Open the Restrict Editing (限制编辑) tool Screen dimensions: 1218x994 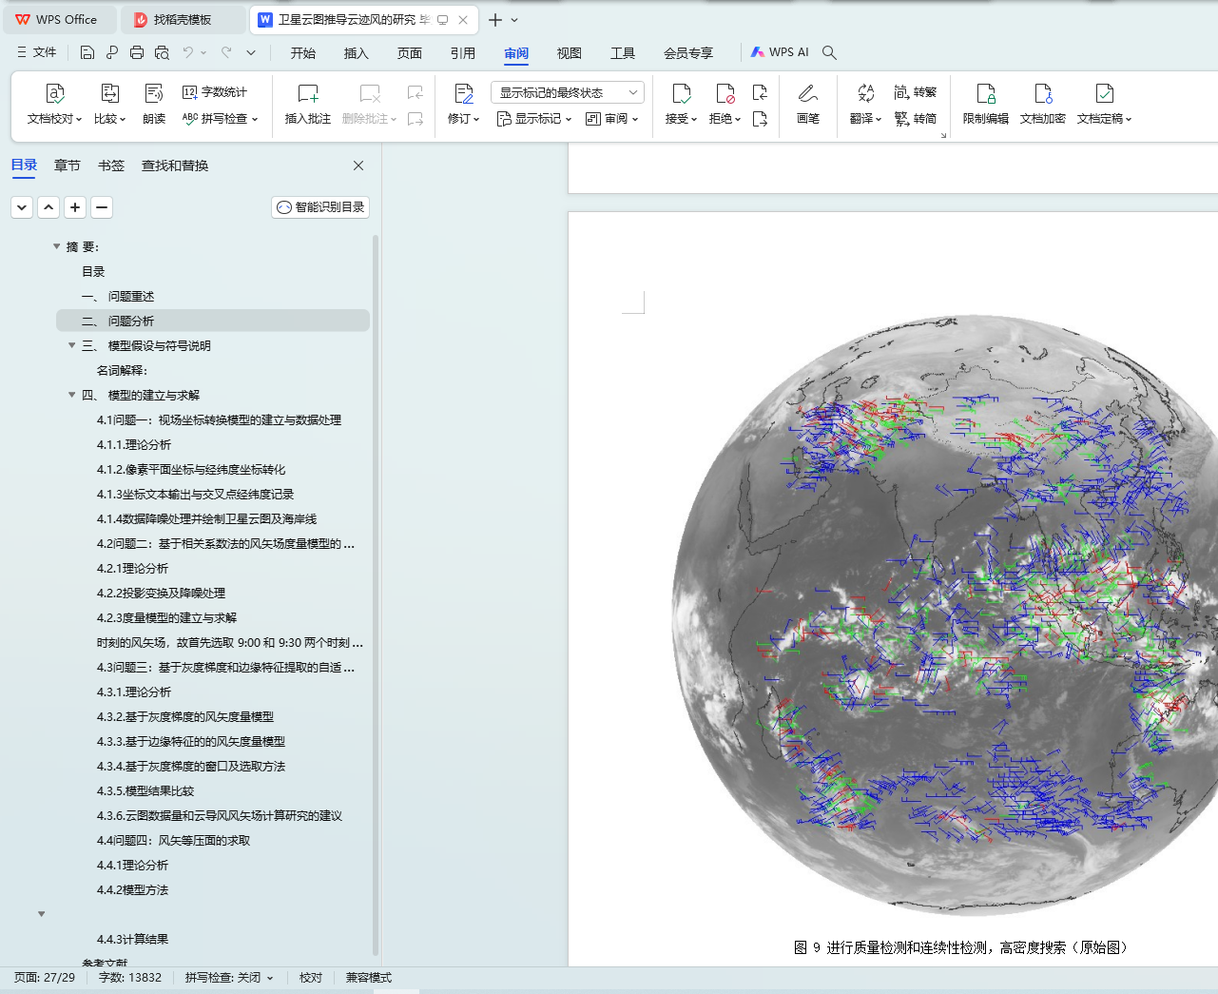(x=985, y=94)
